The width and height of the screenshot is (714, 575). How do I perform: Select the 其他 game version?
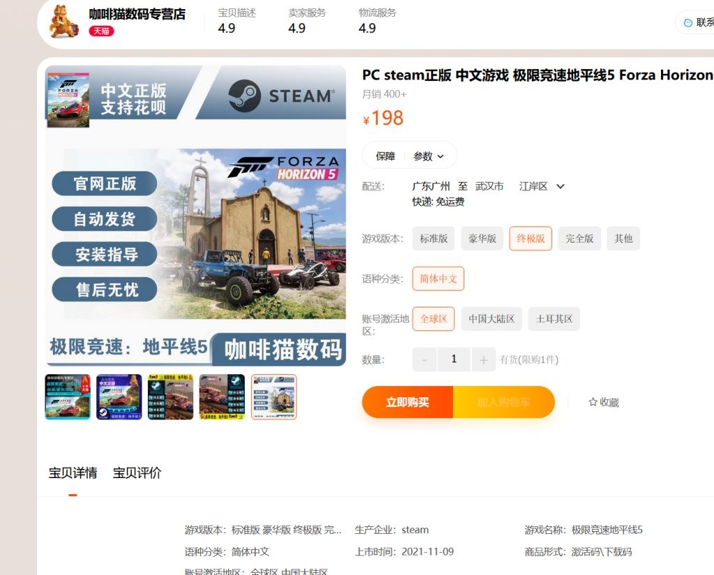pyautogui.click(x=623, y=238)
